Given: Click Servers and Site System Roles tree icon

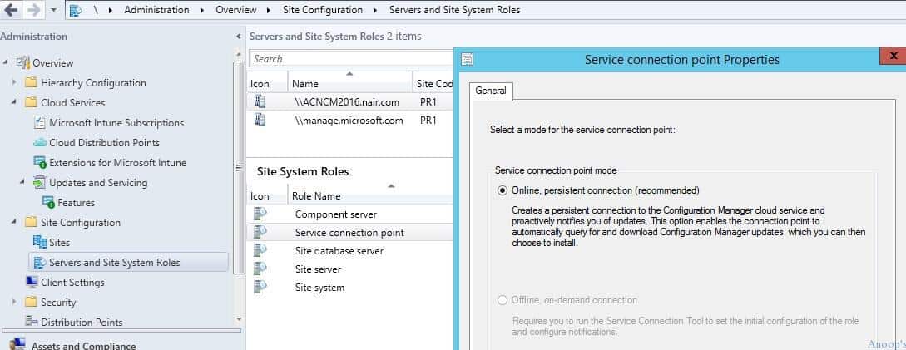Looking at the screenshot, I should click(39, 263).
